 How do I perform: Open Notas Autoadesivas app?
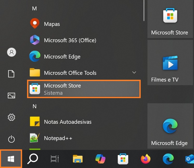point(84,122)
